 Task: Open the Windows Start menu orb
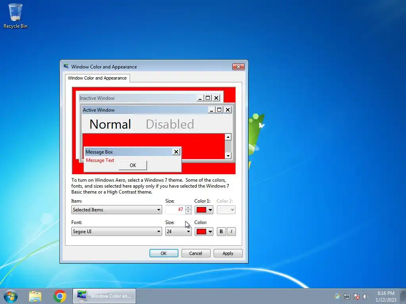click(11, 296)
